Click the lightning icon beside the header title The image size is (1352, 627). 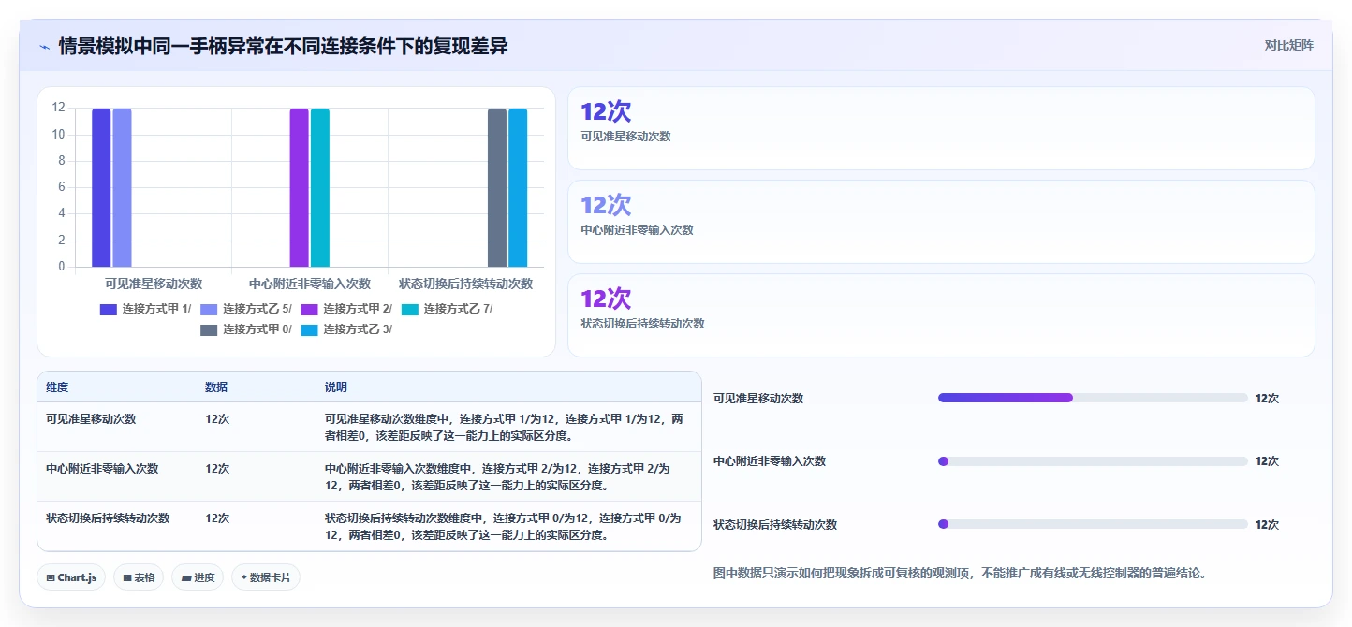pyautogui.click(x=44, y=47)
